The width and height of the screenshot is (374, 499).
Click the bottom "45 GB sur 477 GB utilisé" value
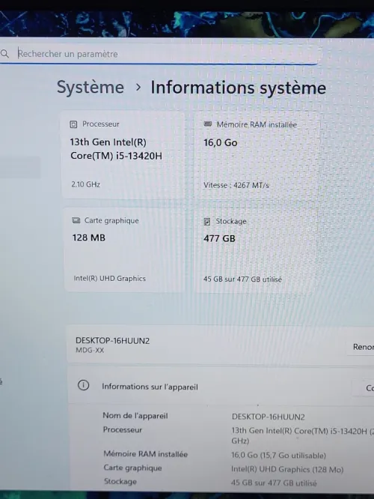pyautogui.click(x=274, y=483)
